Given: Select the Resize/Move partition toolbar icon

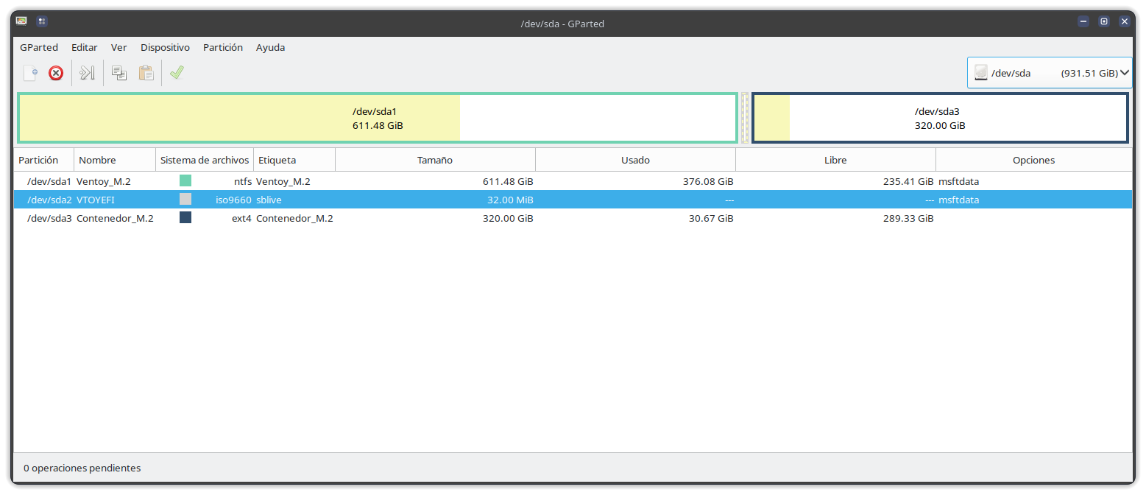Looking at the screenshot, I should 88,73.
